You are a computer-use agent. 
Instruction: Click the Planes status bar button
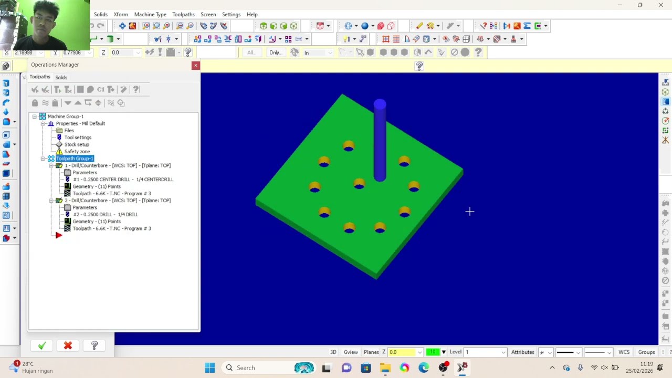[371, 352]
